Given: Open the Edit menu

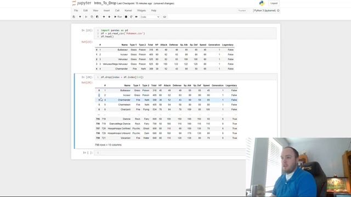Looking at the screenshot, I should click(x=86, y=10).
